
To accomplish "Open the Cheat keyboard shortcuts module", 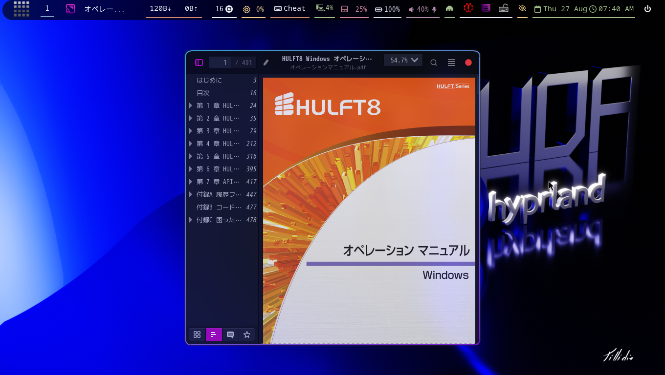I will [x=290, y=9].
